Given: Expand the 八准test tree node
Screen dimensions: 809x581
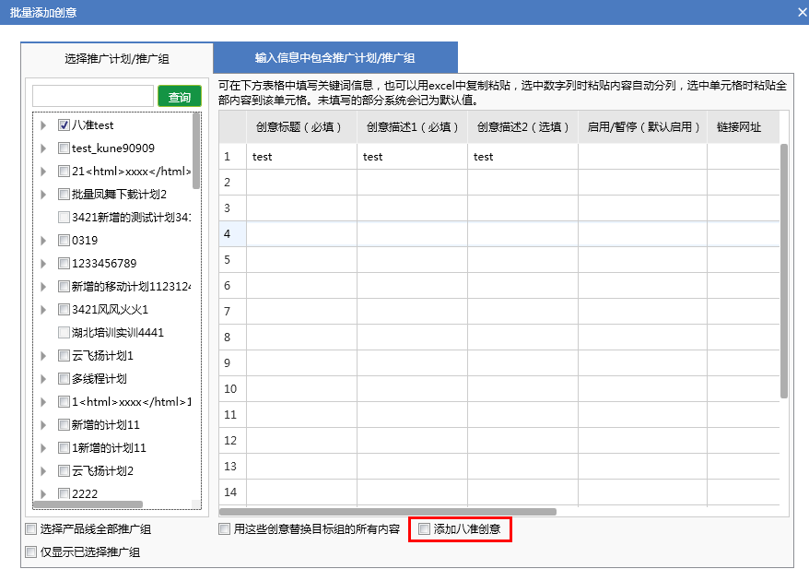Looking at the screenshot, I should [43, 125].
